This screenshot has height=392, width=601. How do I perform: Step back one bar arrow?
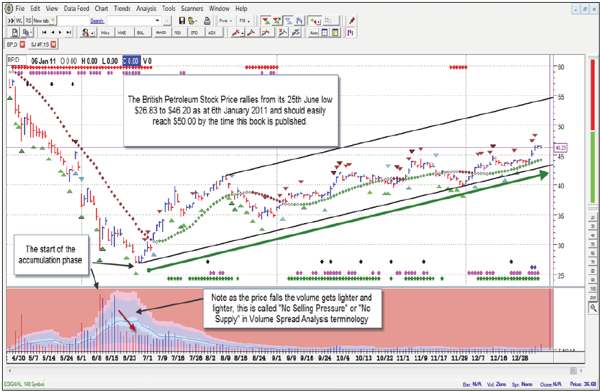coord(53,33)
